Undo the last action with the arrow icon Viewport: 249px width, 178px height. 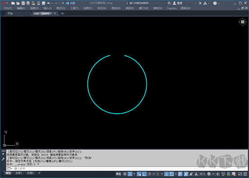click(49, 3)
